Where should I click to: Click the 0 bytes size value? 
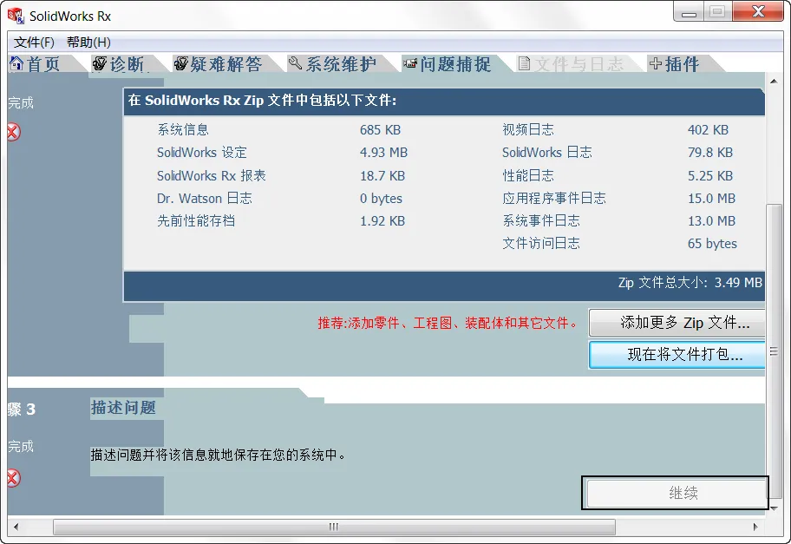pos(381,199)
